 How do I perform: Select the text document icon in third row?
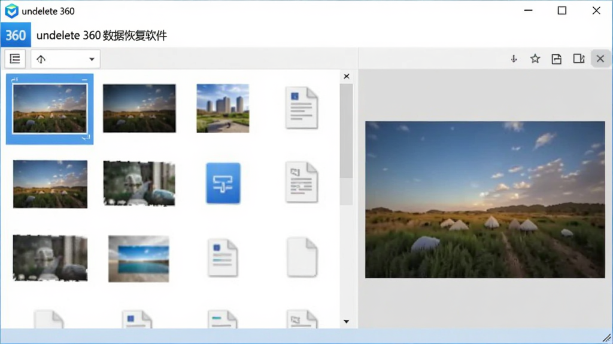(223, 258)
